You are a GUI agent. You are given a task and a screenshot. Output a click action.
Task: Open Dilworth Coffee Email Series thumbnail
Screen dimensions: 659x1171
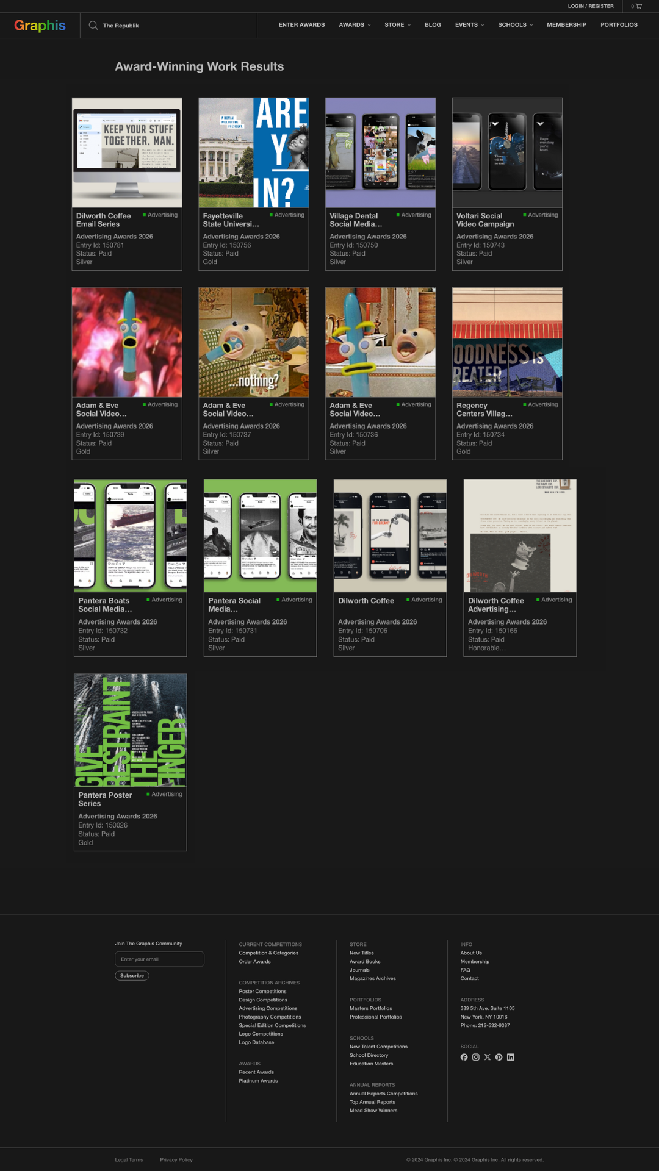(127, 152)
